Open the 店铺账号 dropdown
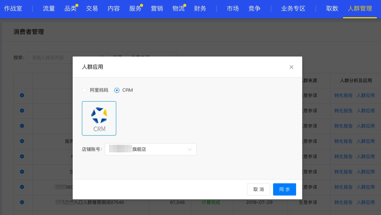Image resolution: width=381 pixels, height=215 pixels. point(151,149)
